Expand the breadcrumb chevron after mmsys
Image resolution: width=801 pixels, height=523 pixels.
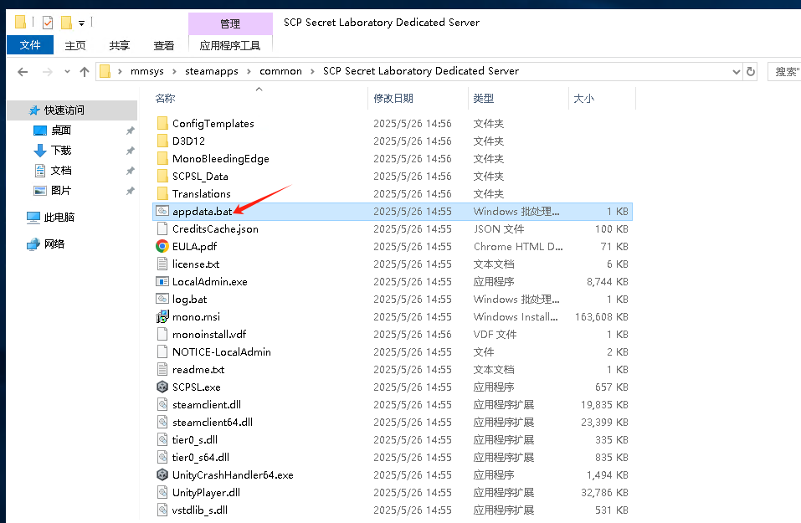[x=174, y=71]
